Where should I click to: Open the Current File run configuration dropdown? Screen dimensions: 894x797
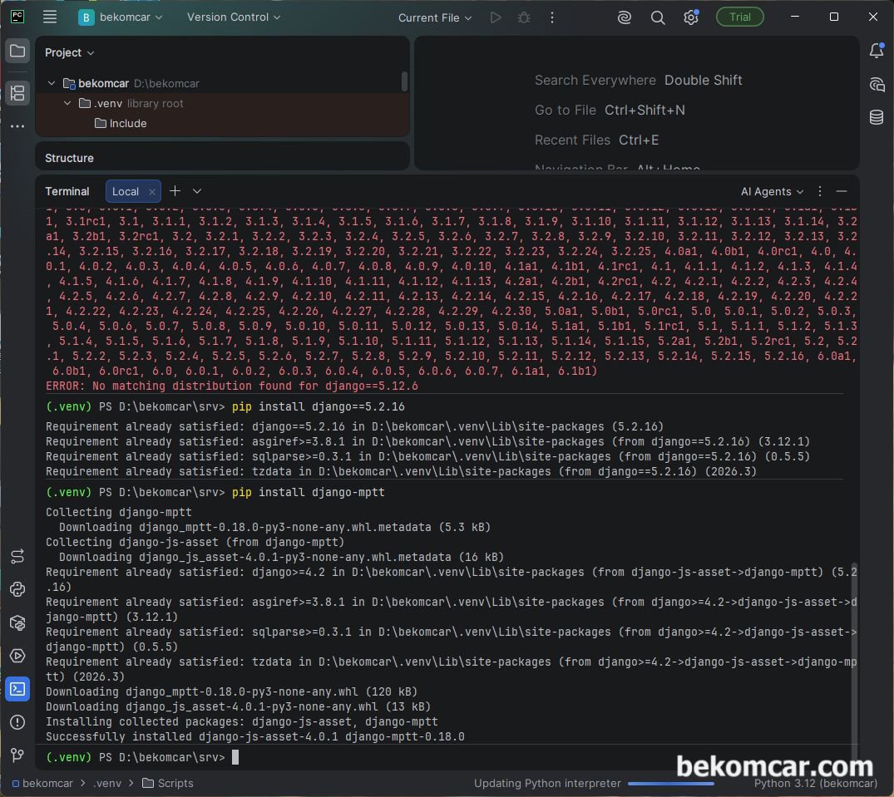pos(434,17)
